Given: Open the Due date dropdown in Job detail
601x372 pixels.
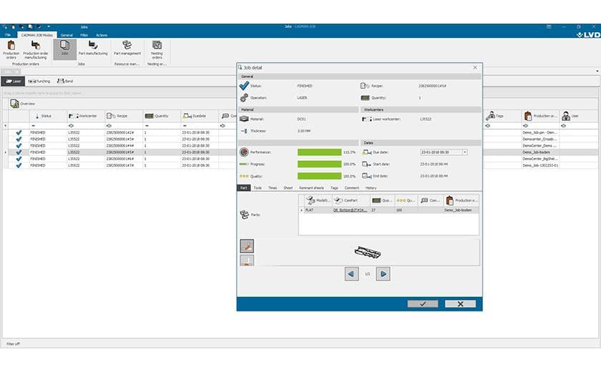Looking at the screenshot, I should (x=464, y=152).
